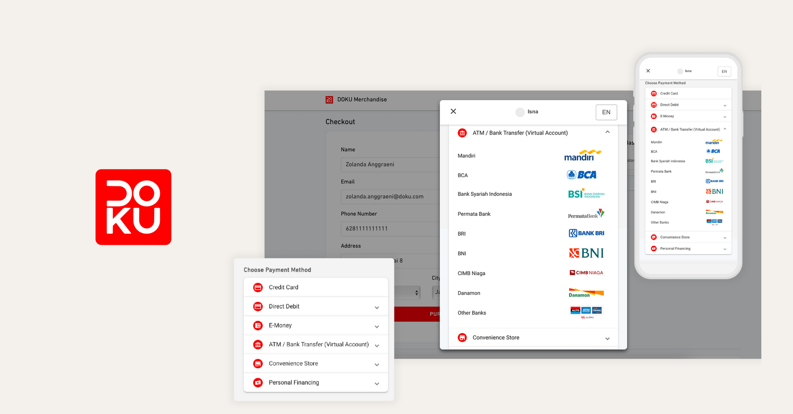Select the Mandiri row label in the center modal
This screenshot has width=793, height=414.
click(x=466, y=156)
